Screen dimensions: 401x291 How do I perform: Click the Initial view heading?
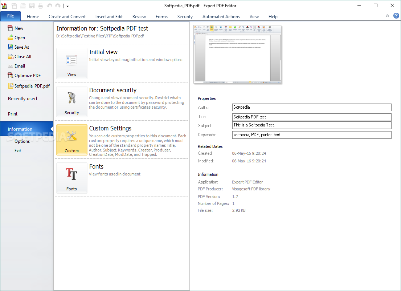tap(103, 52)
